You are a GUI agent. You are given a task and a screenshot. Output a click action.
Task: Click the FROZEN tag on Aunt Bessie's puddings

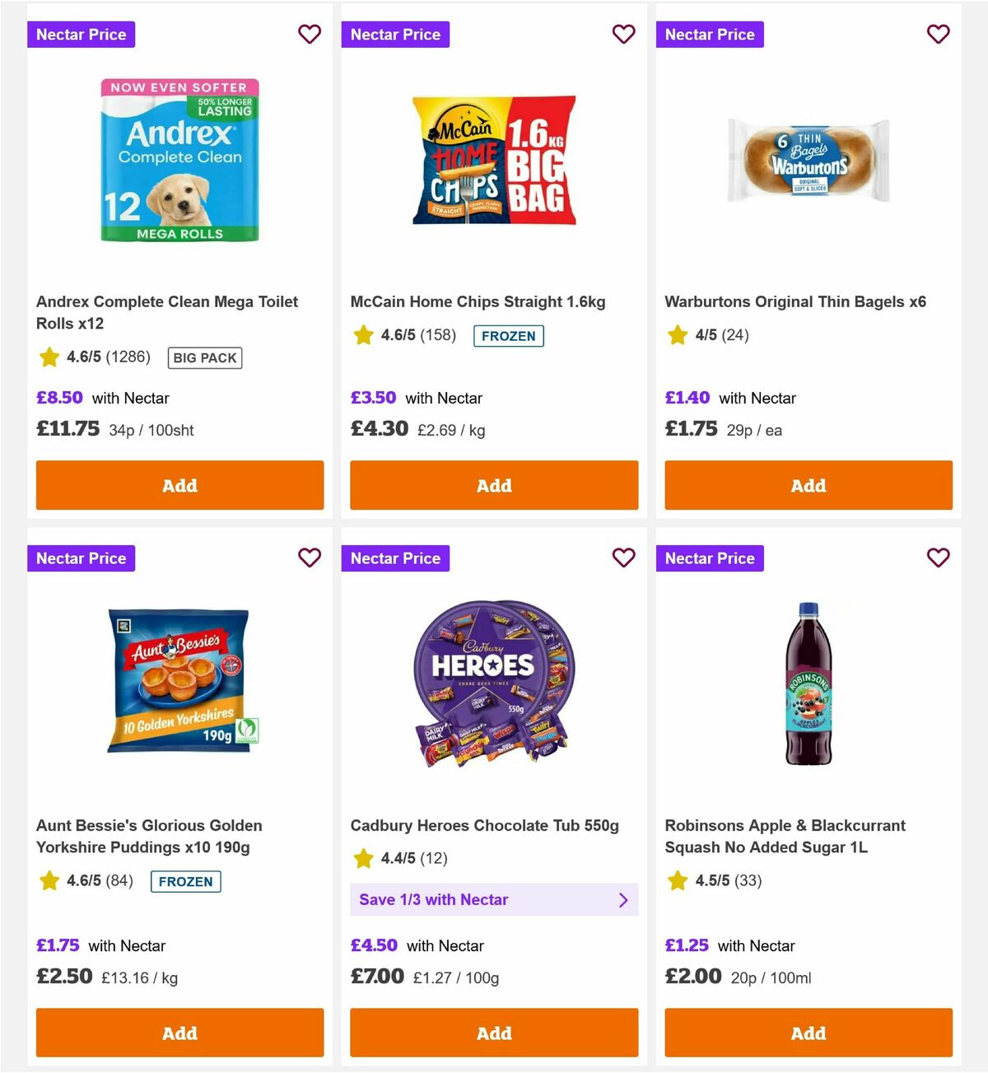click(x=185, y=882)
